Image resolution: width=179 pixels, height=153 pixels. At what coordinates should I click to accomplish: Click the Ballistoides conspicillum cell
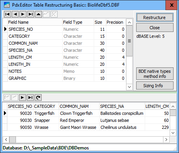pos(122,113)
